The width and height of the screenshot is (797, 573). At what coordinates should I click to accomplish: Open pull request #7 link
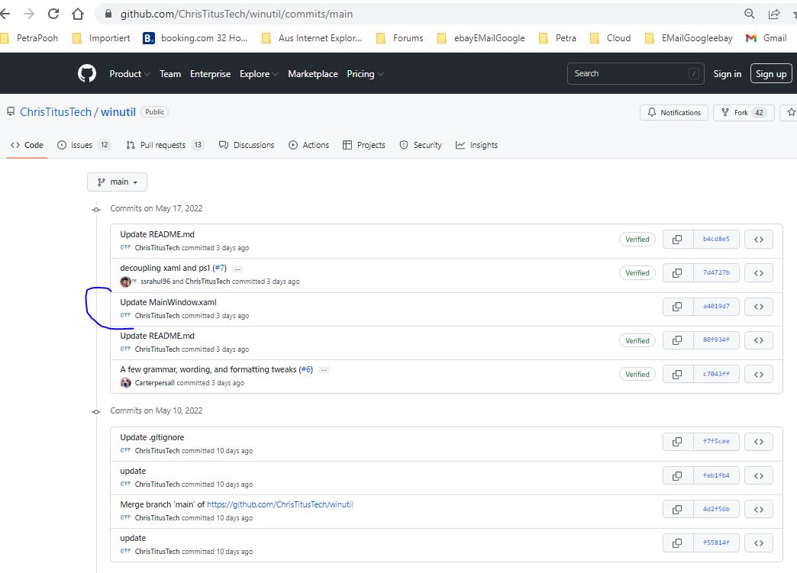[220, 269]
